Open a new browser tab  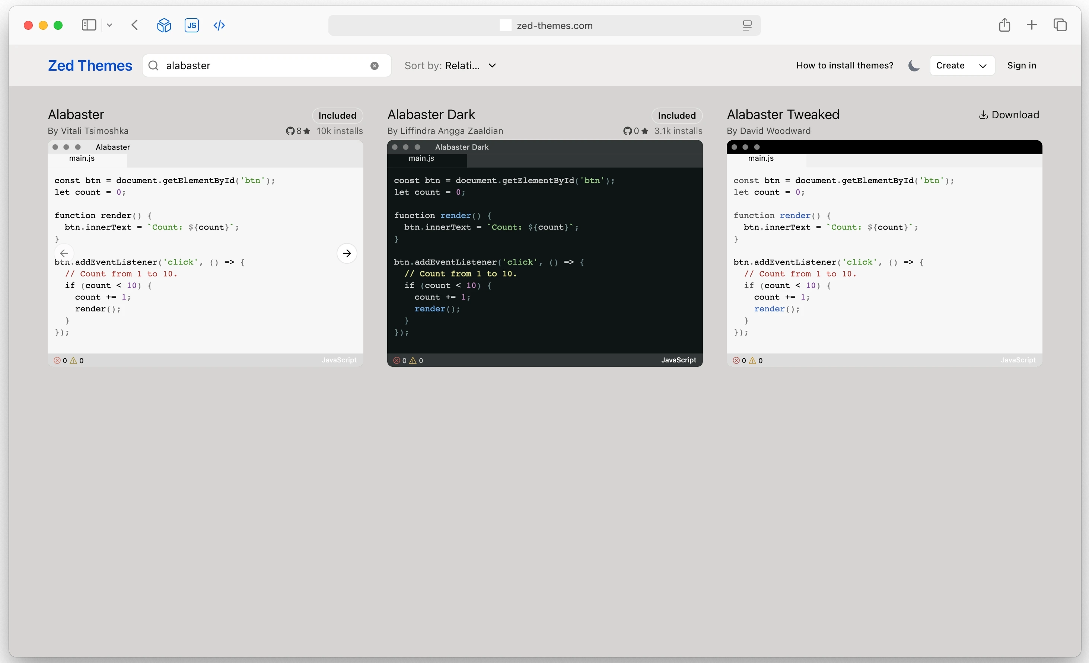click(1032, 25)
